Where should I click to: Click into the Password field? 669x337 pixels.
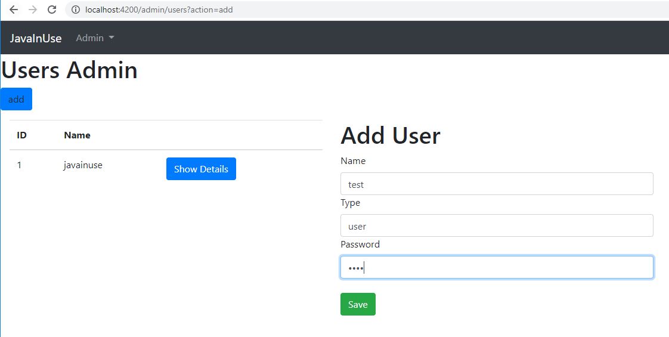[497, 267]
